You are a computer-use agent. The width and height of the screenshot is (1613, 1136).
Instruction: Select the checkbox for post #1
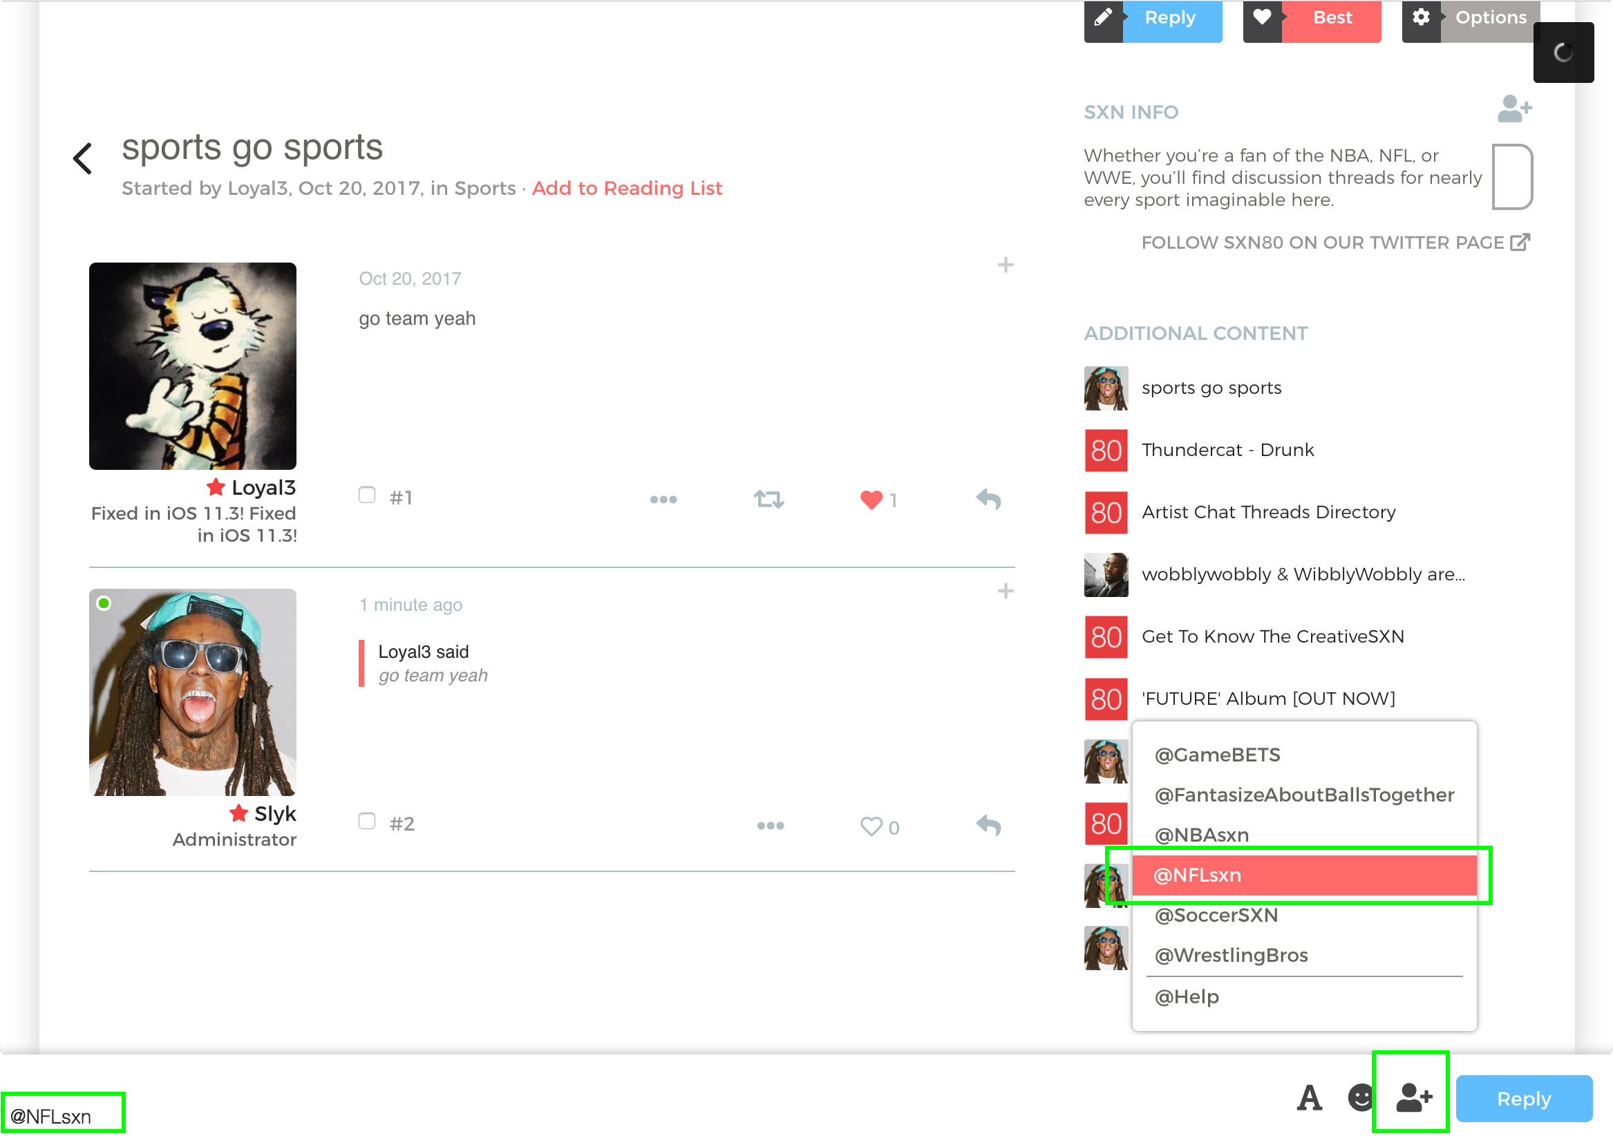(x=367, y=495)
